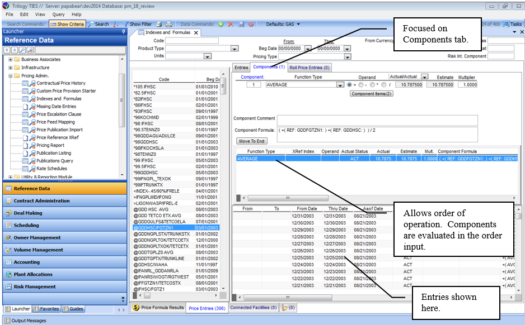Select the plus operand radio button

coord(350,85)
